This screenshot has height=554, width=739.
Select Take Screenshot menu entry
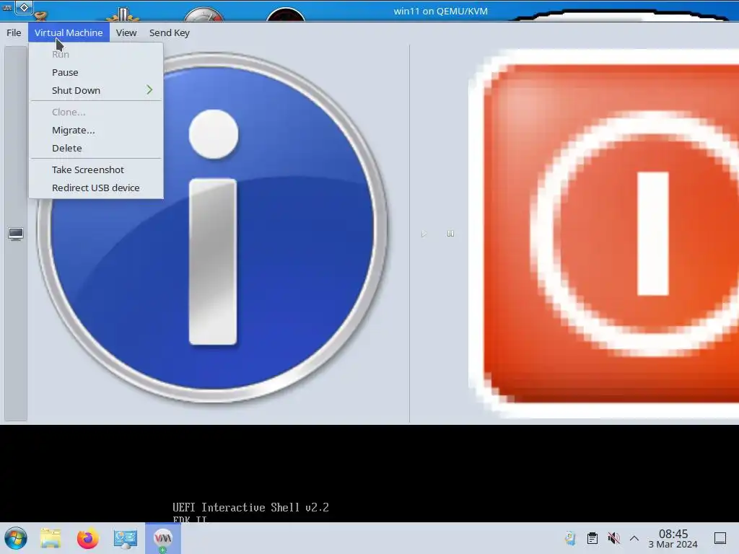[x=96, y=170]
